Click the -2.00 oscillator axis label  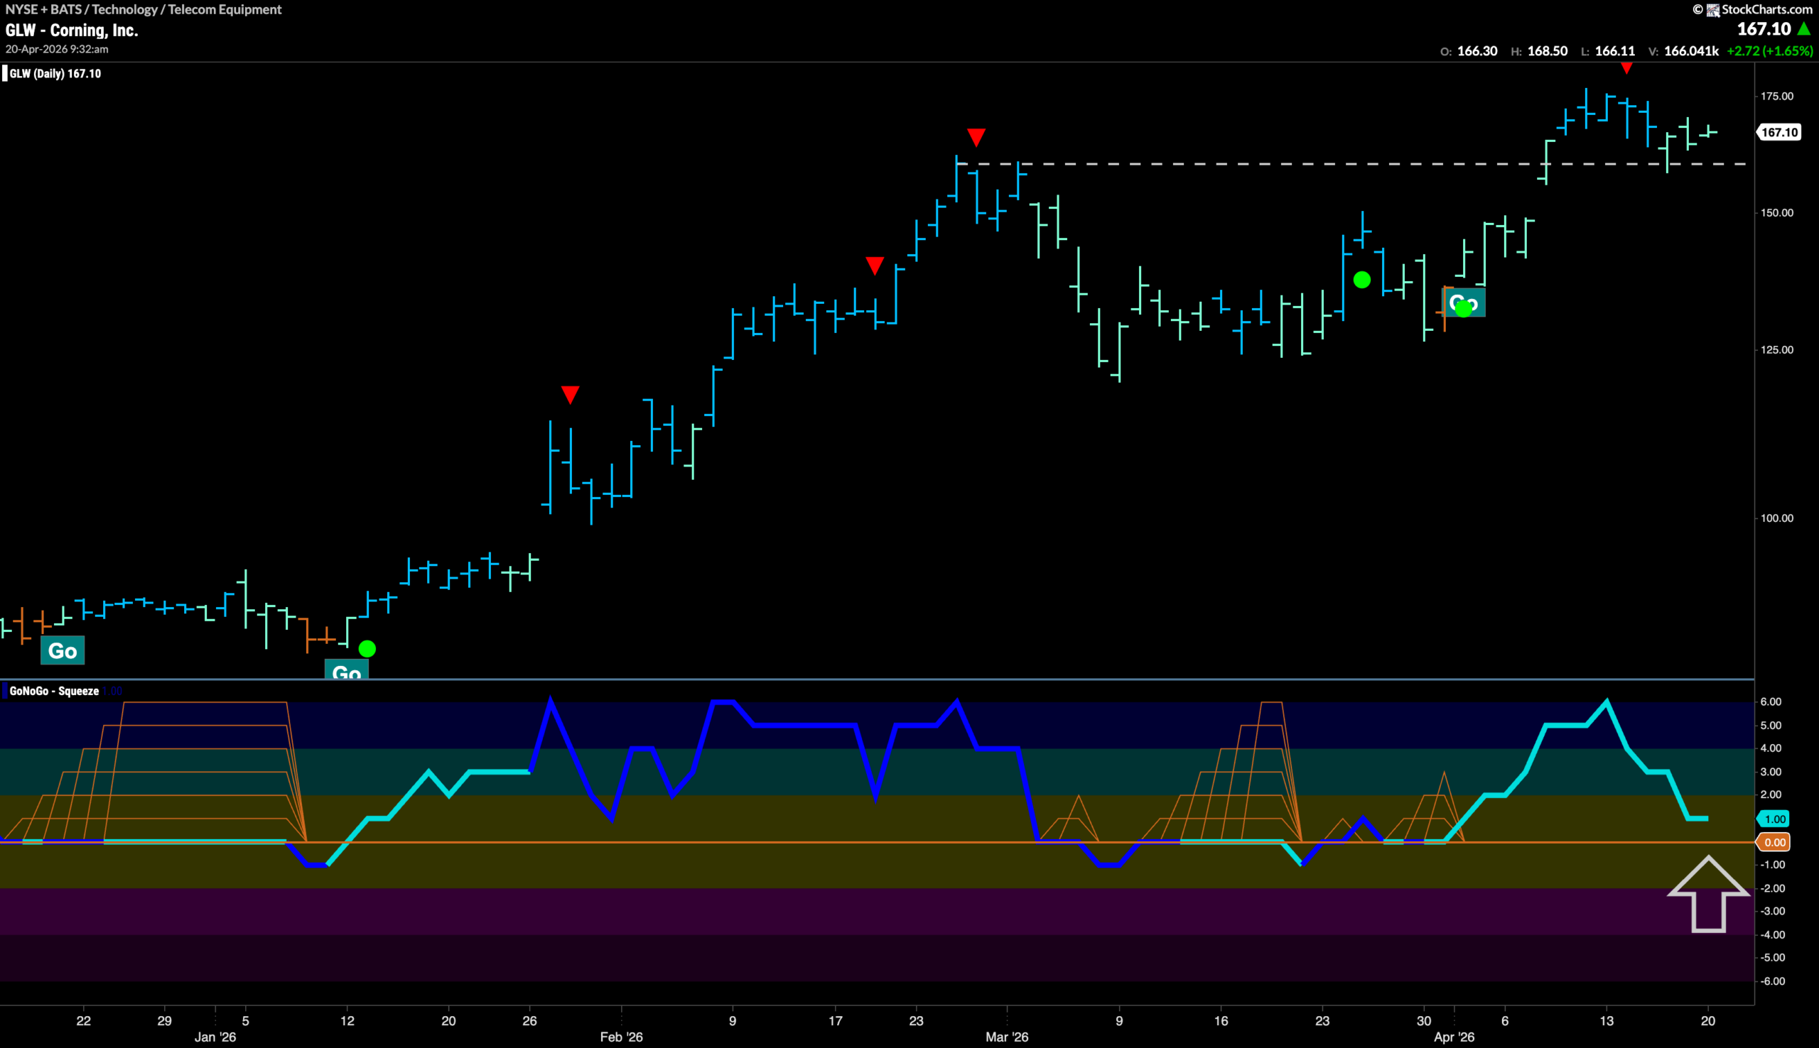tap(1773, 888)
